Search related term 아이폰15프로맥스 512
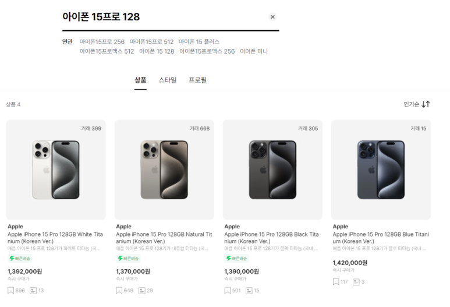Viewport: 450px width, 307px height. (x=107, y=51)
